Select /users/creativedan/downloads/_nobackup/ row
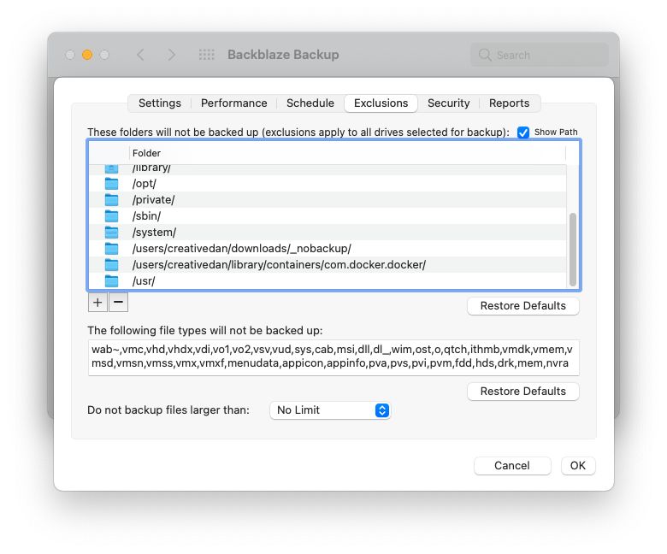Viewport: 667px width, 554px height. coord(328,248)
